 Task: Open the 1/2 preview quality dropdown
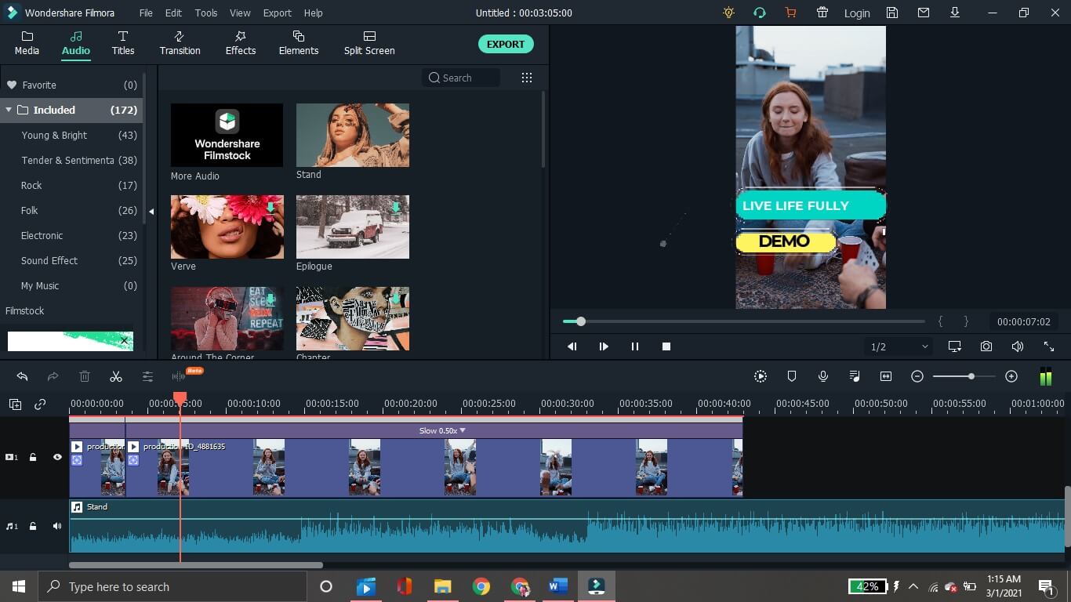(x=899, y=346)
